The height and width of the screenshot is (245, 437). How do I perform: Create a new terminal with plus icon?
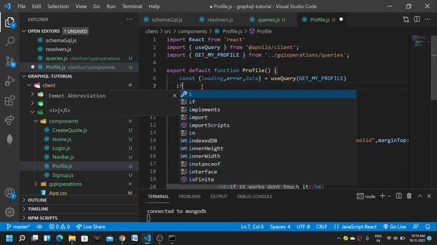point(382,196)
